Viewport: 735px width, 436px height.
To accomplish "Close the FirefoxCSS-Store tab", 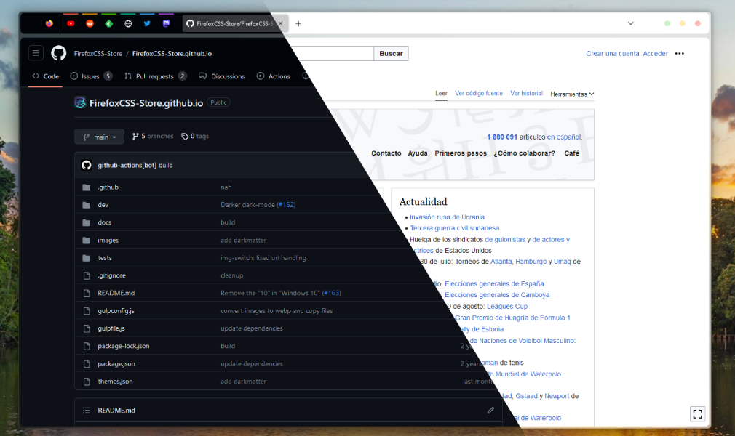I will 280,23.
